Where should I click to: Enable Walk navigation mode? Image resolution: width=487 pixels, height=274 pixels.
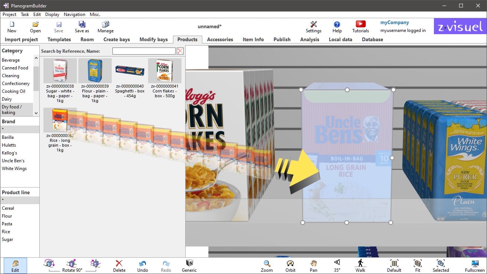360,265
